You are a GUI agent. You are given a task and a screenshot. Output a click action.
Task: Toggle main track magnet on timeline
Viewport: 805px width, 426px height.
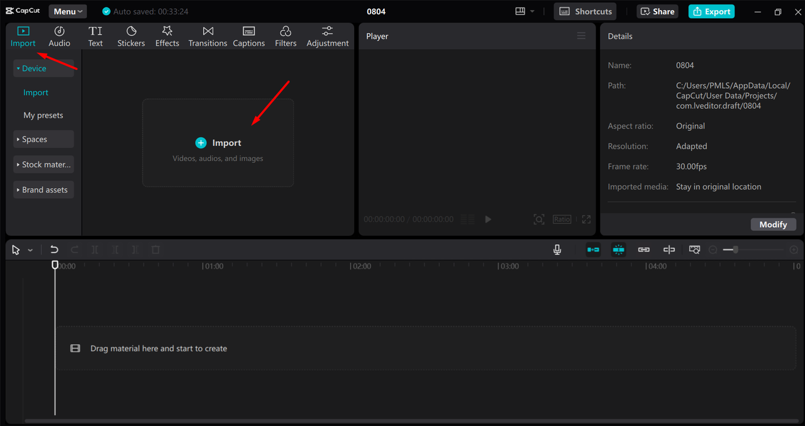point(593,250)
